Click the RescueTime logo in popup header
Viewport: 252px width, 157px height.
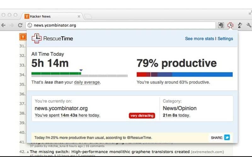pos(52,38)
